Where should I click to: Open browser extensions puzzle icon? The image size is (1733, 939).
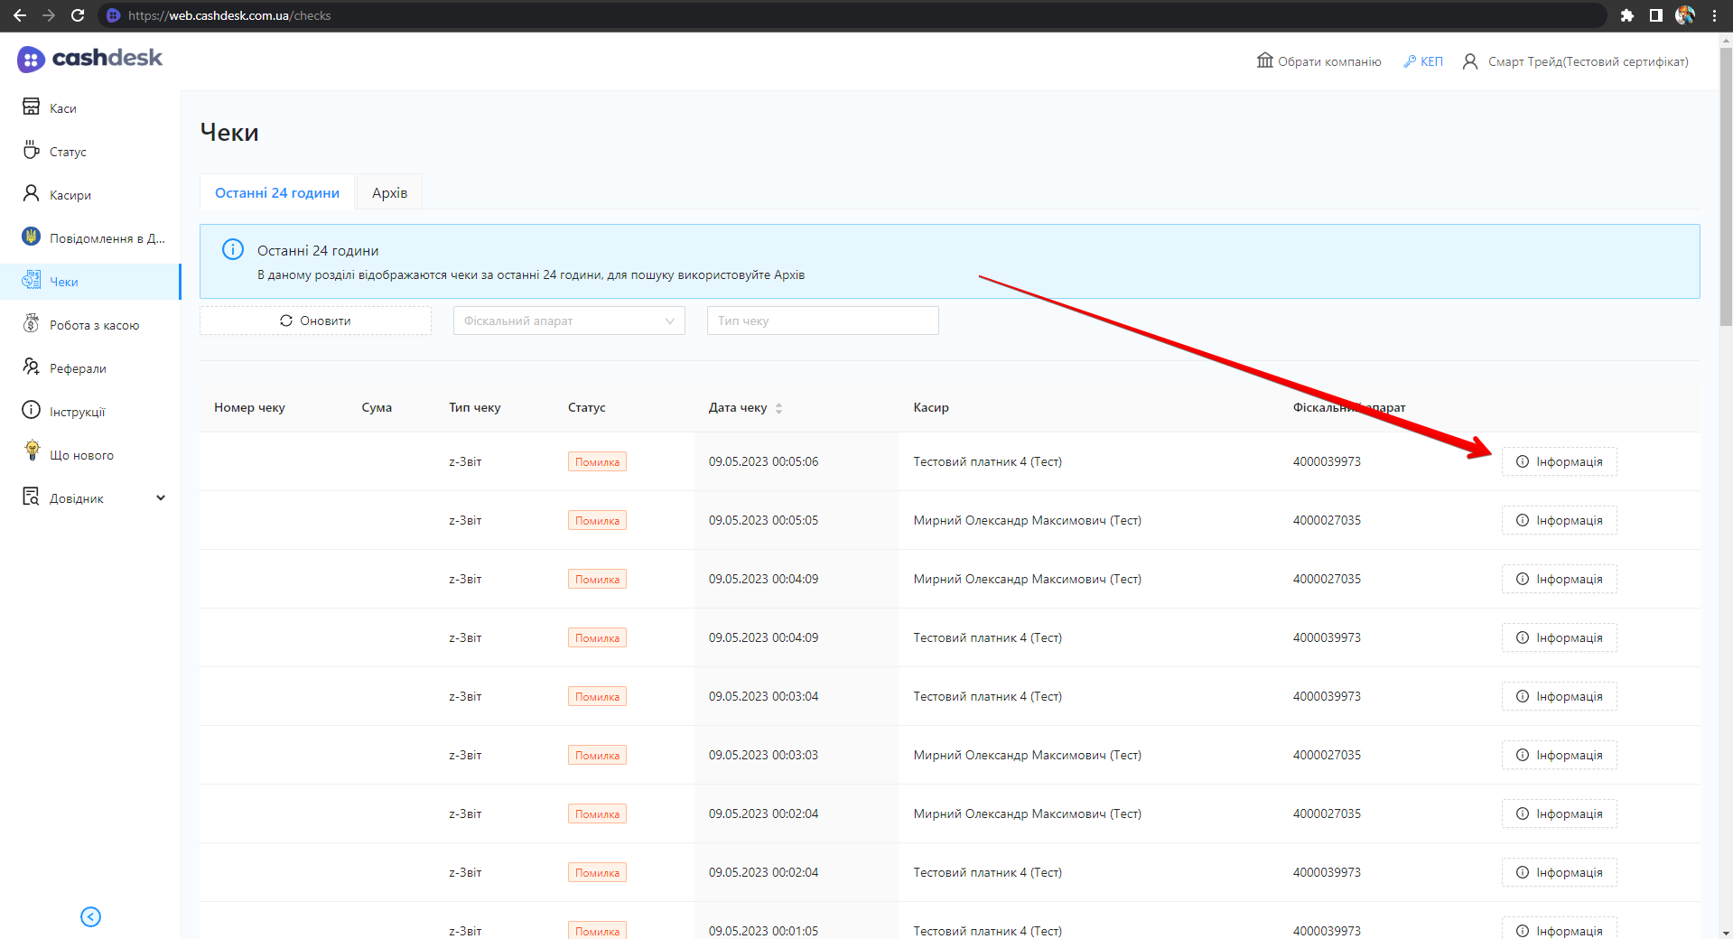coord(1626,15)
